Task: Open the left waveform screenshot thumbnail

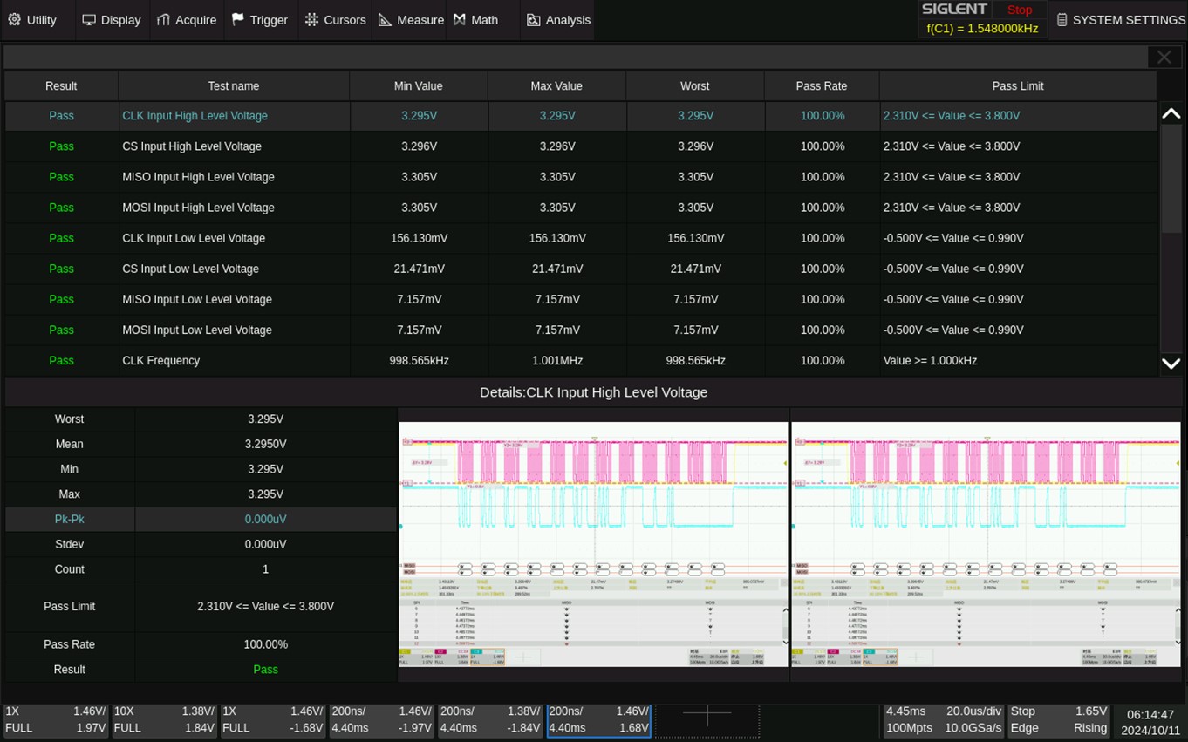Action: [x=593, y=545]
